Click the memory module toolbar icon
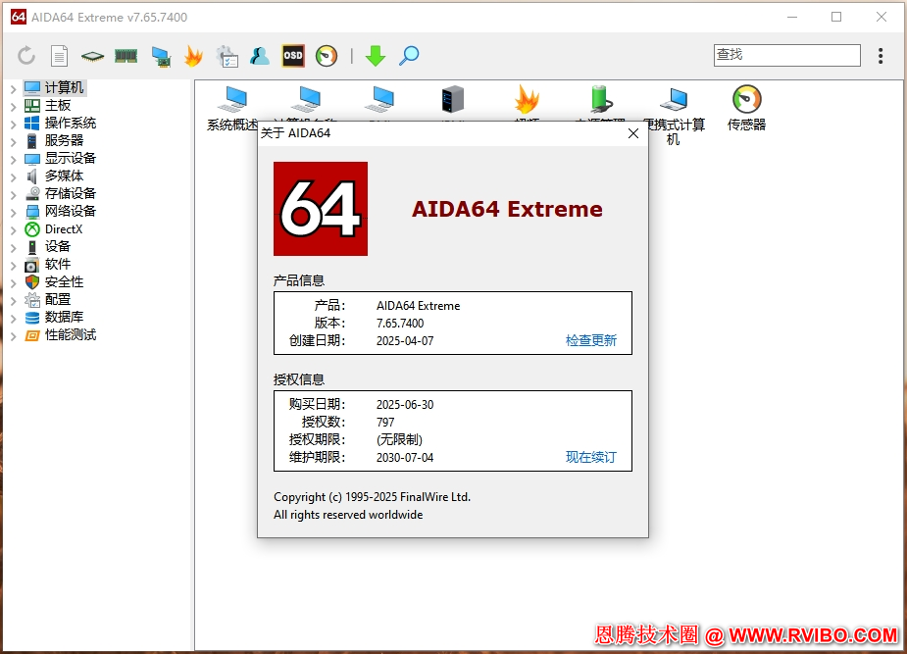Viewport: 907px width, 654px height. point(126,56)
